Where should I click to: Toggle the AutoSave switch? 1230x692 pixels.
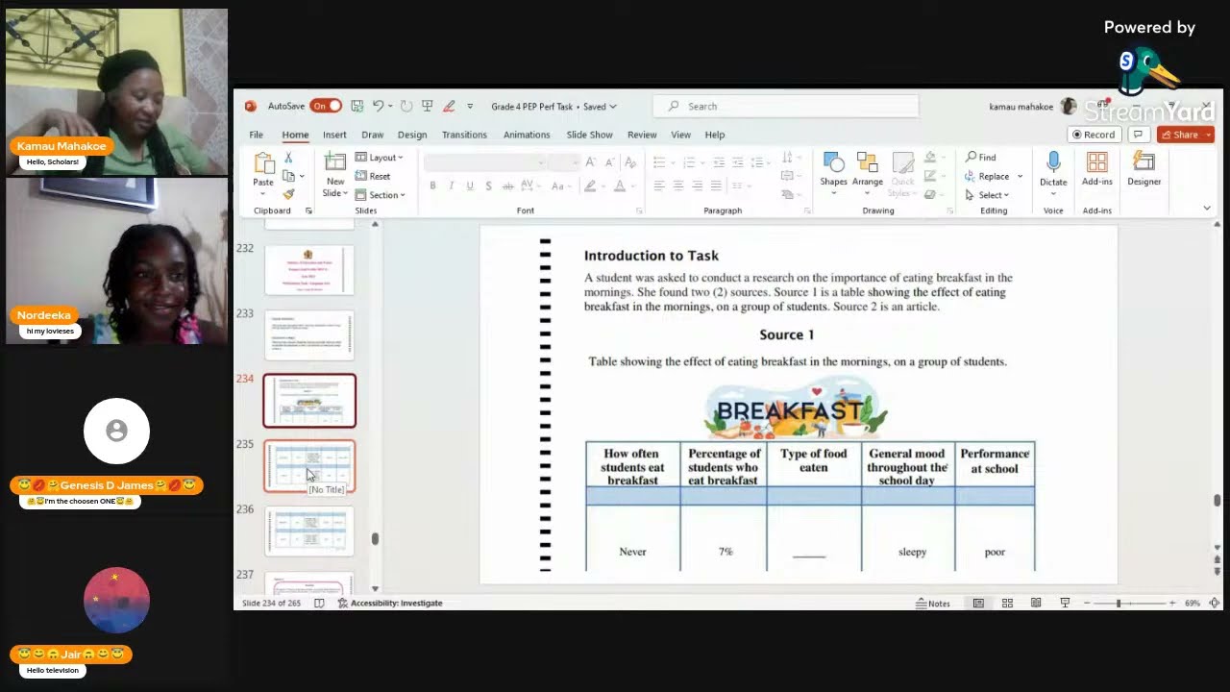coord(326,106)
